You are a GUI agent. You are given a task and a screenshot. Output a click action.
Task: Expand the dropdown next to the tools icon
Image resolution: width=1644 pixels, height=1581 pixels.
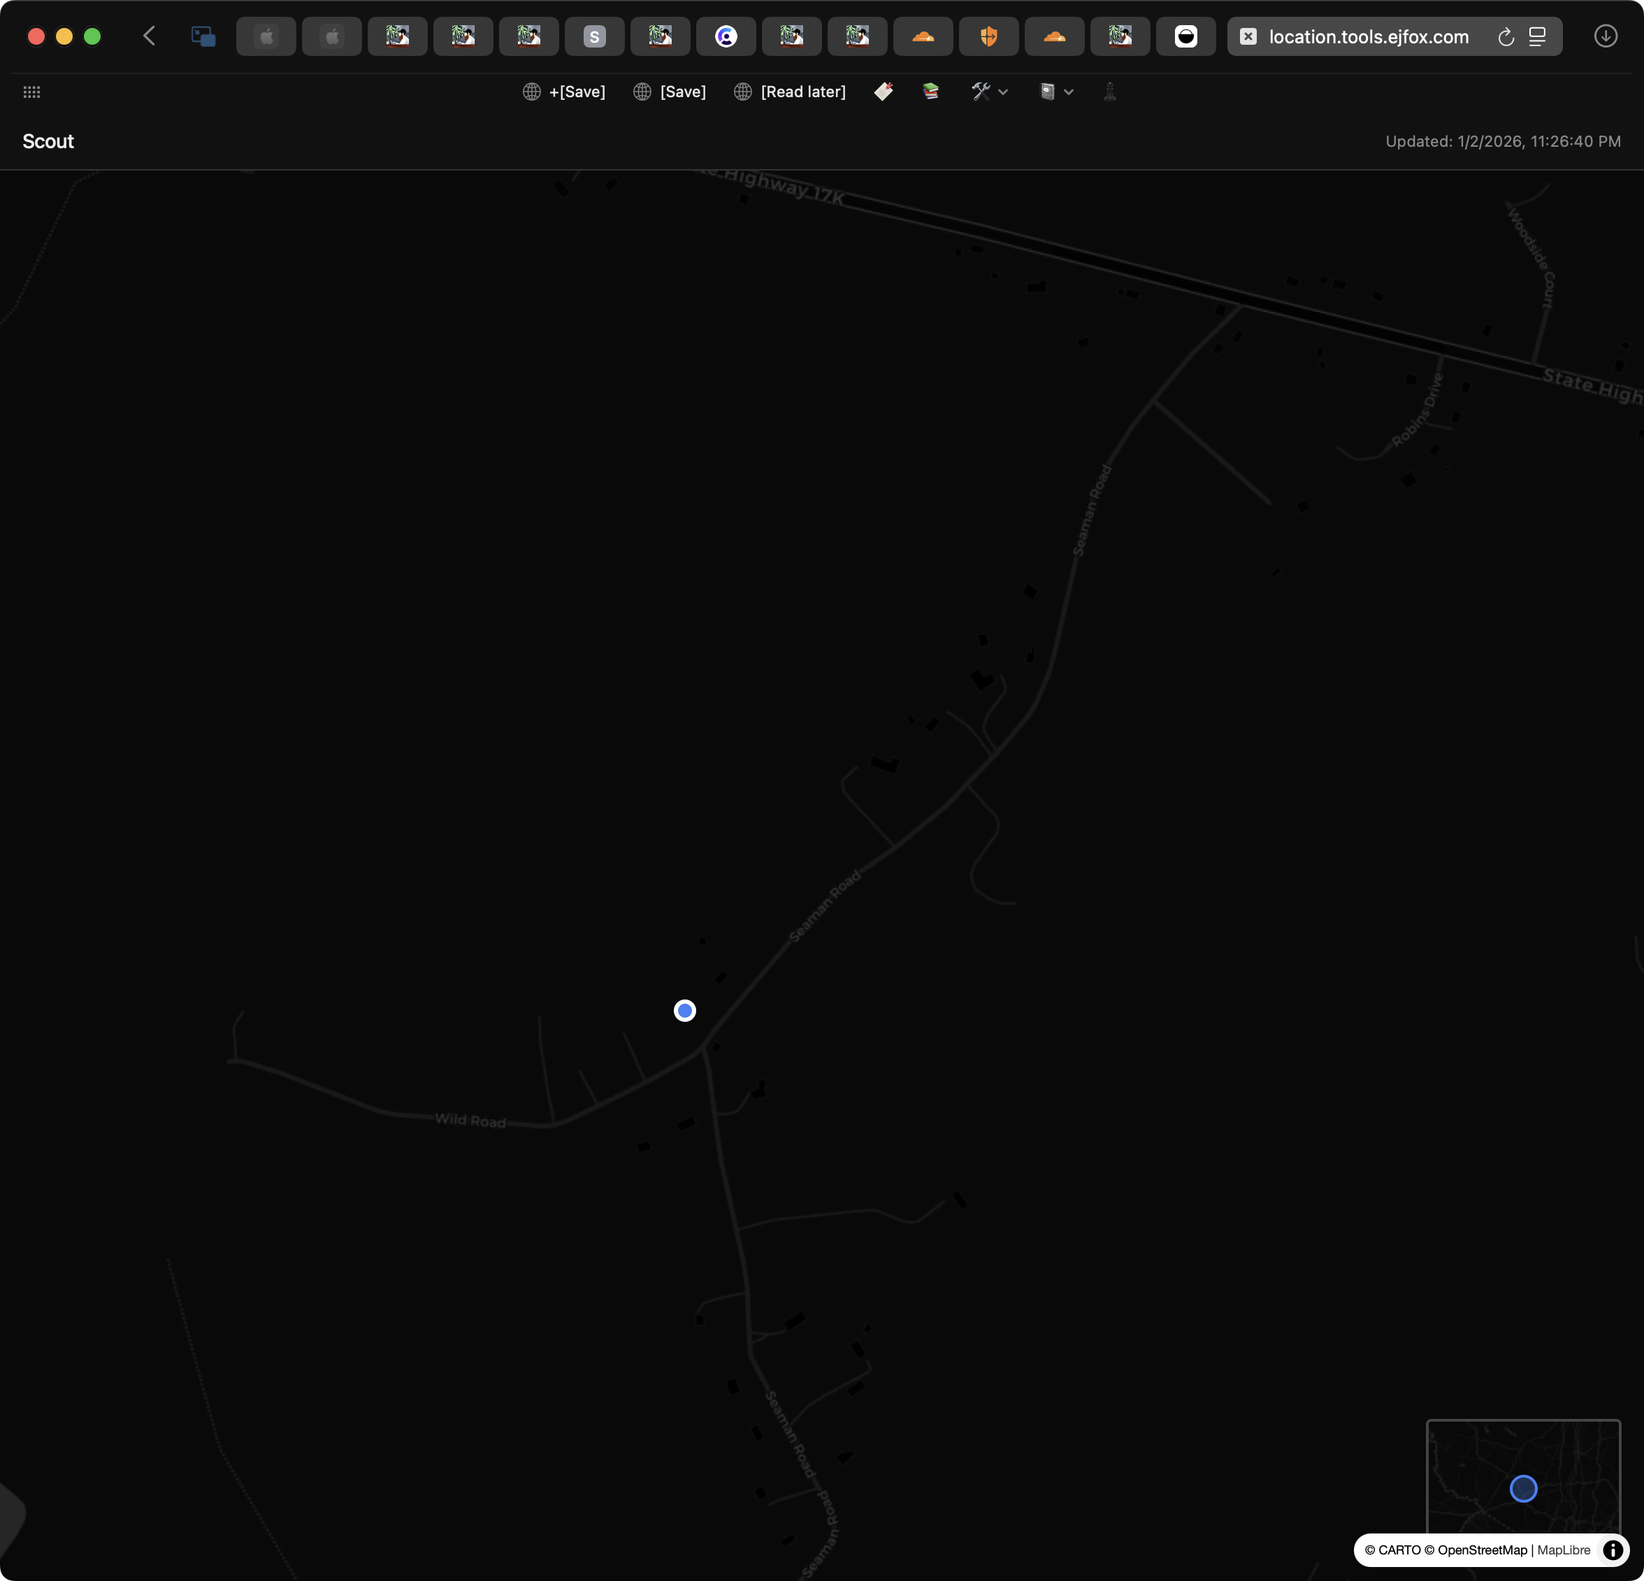(x=1004, y=92)
